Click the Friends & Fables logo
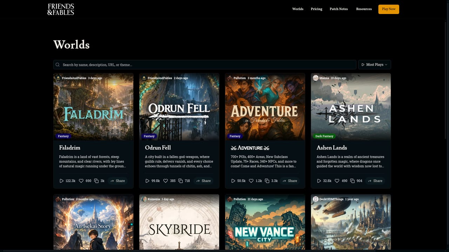This screenshot has width=449, height=252. coord(61,9)
